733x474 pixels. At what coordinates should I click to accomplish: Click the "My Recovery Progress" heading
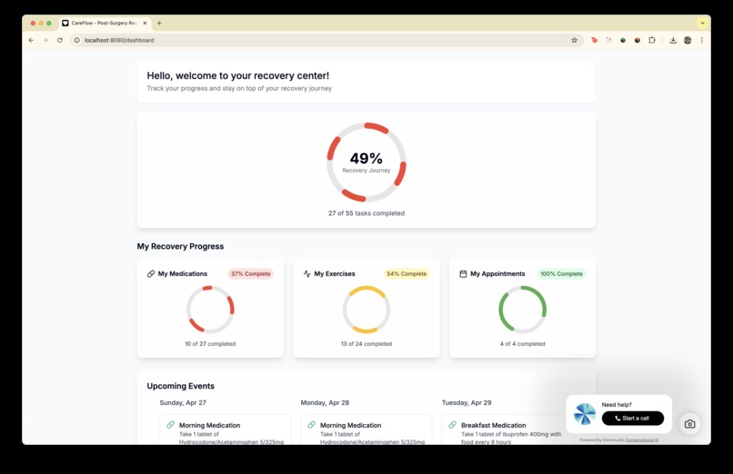[x=180, y=246]
